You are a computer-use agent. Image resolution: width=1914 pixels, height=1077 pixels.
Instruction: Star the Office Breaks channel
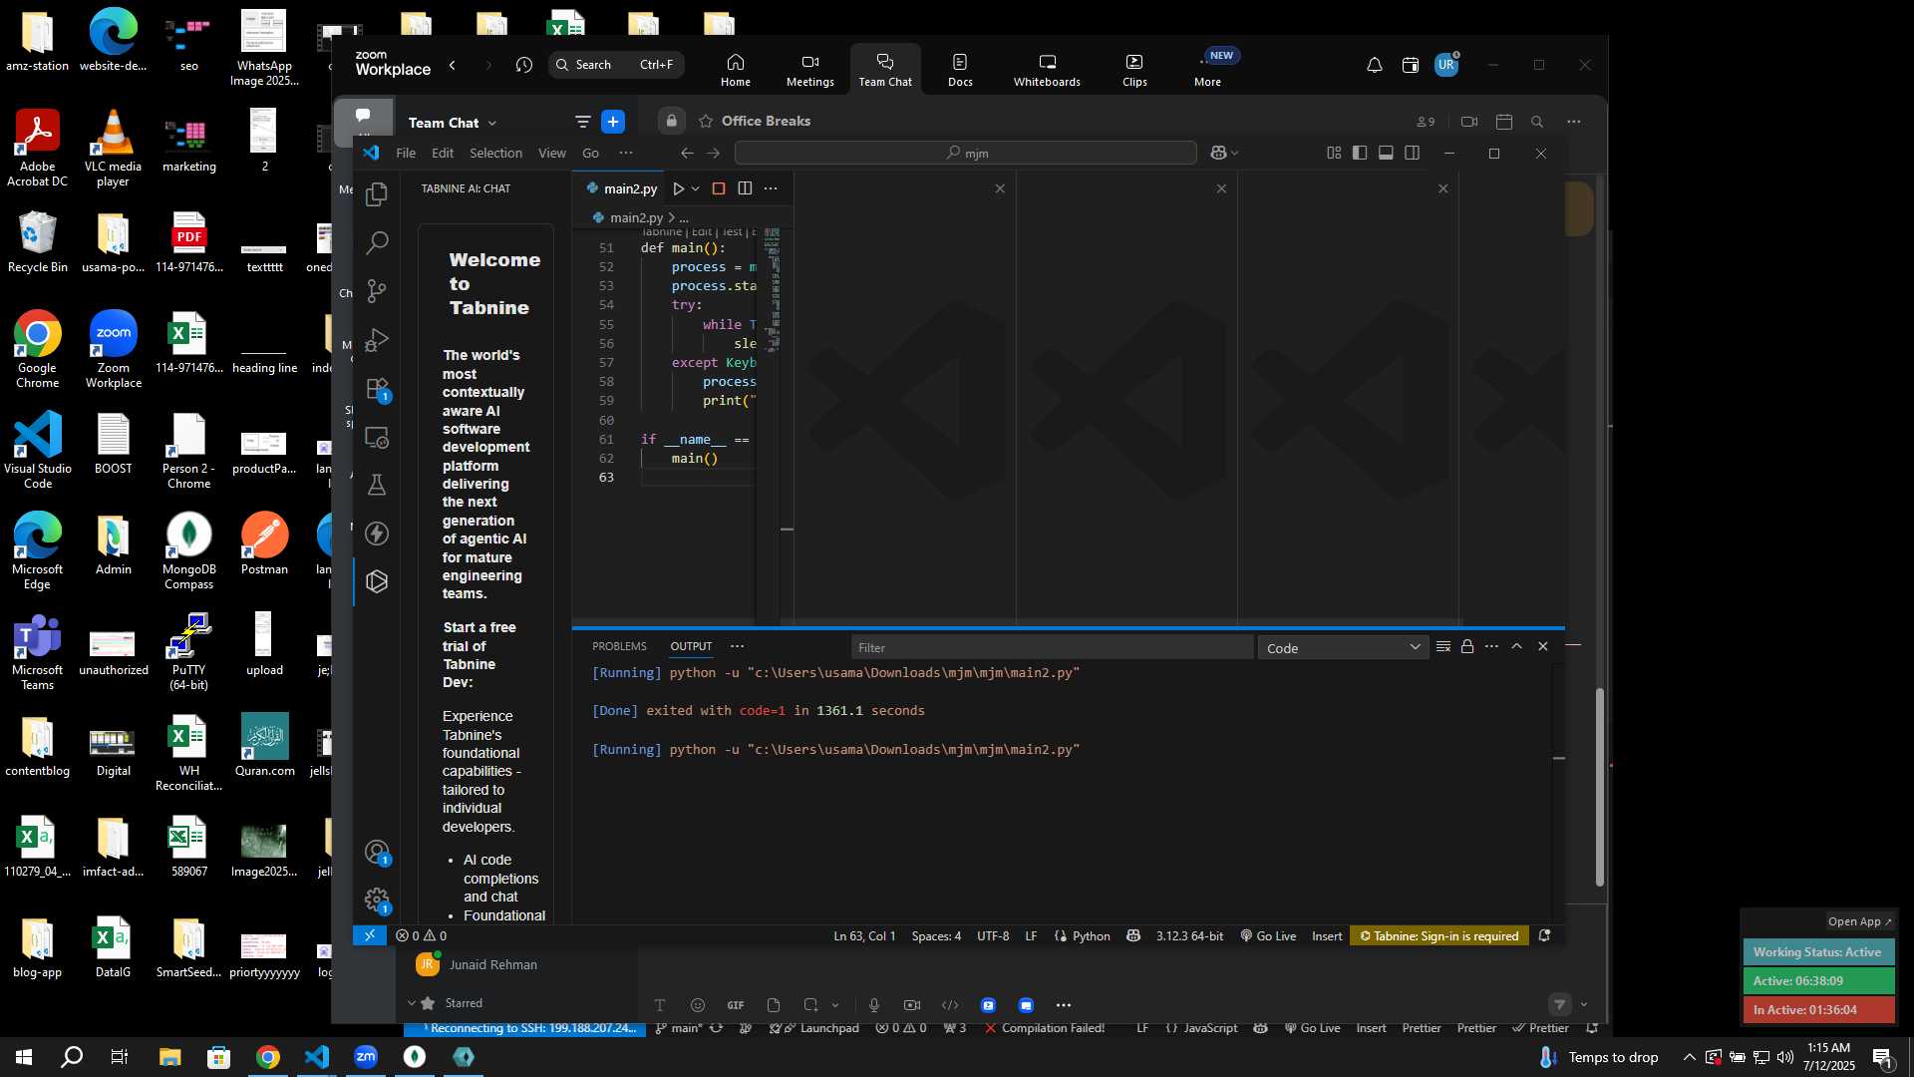pos(706,121)
